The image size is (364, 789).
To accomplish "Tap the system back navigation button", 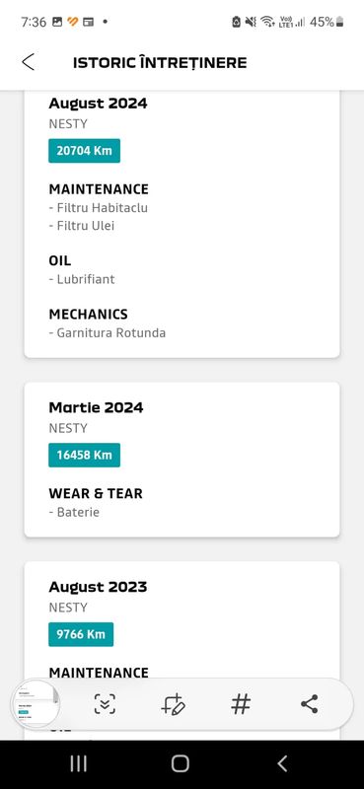I will [282, 763].
